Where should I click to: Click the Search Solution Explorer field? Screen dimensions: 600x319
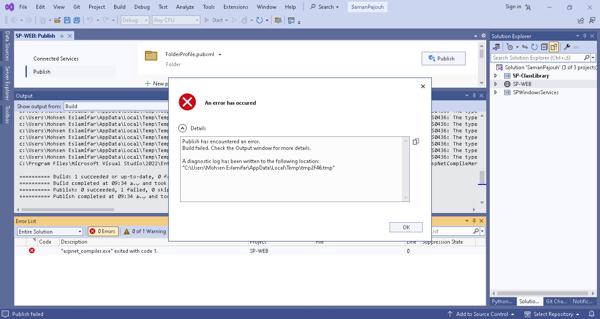pos(540,58)
